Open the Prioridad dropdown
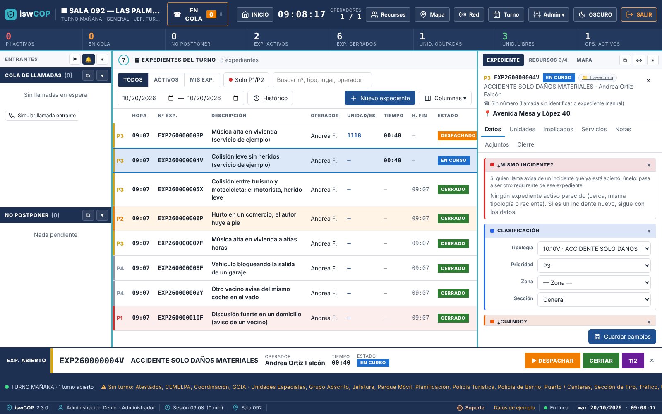662x414 pixels. pyautogui.click(x=594, y=266)
